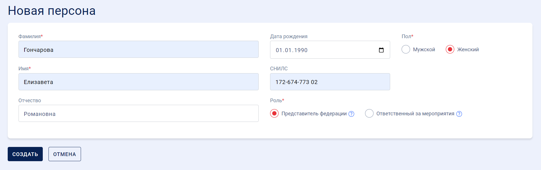
Task: Click the СОЗДАТЬ button
Action: [x=25, y=154]
